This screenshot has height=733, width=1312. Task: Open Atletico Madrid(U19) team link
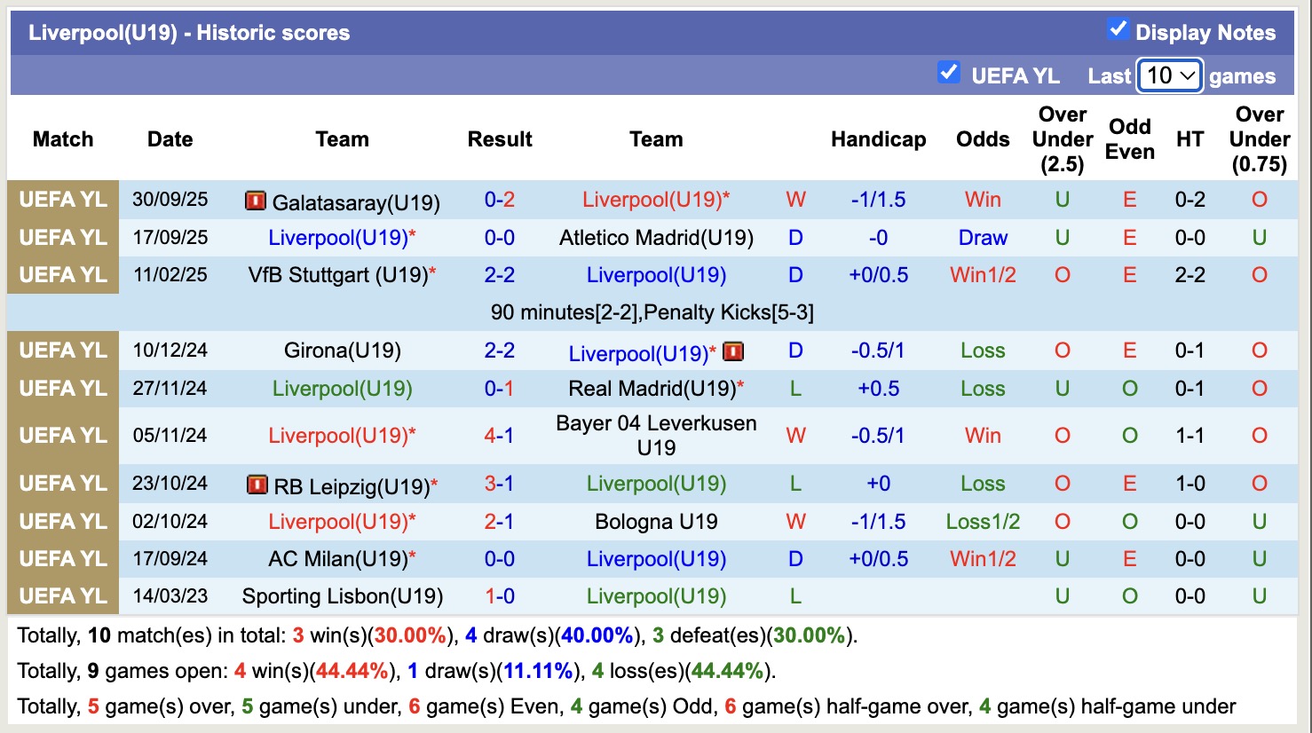656,238
